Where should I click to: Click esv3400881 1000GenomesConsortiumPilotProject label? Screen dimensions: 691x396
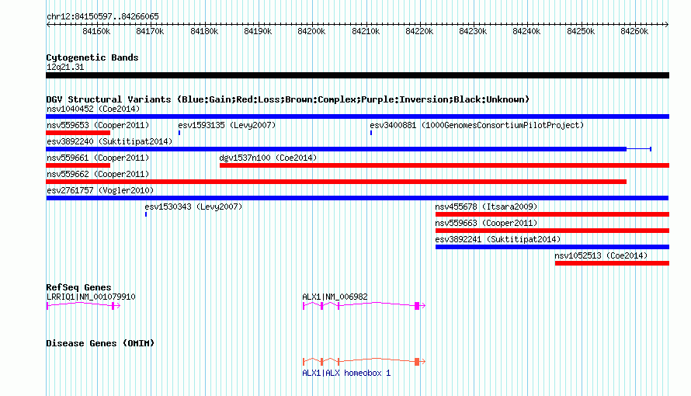coord(477,125)
